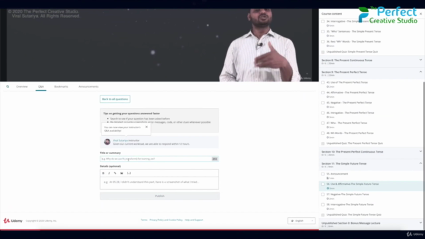425x239 pixels.
Task: Mark lecture 34 Interrogative as complete
Action: tap(323, 21)
